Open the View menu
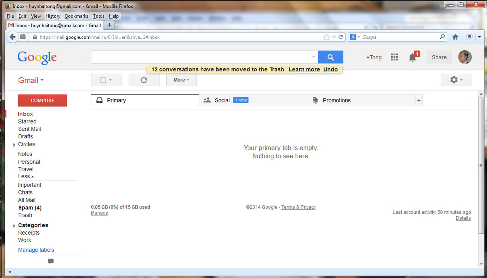 [36, 16]
